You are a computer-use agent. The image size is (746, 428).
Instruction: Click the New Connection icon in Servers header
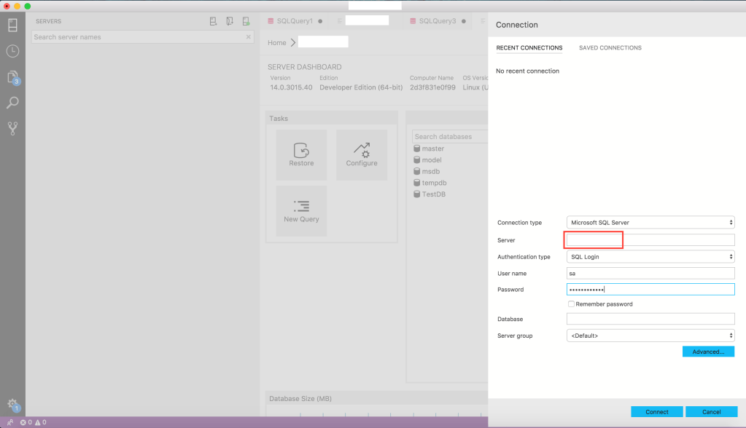213,22
